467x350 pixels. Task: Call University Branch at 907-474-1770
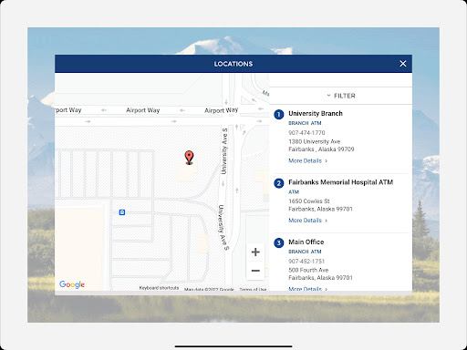point(306,133)
